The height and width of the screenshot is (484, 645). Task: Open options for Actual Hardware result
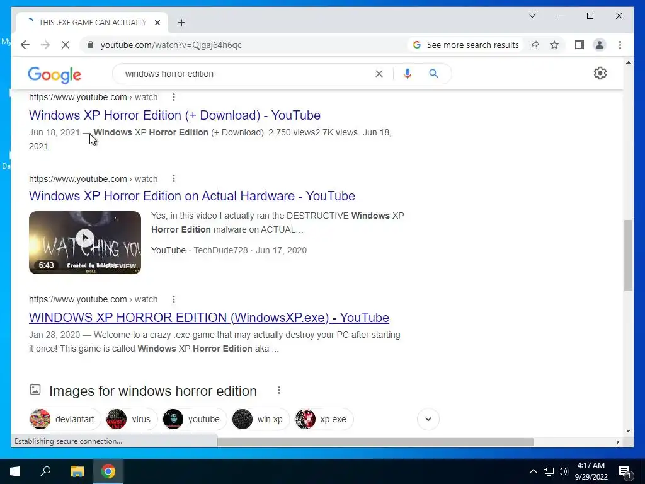click(174, 178)
